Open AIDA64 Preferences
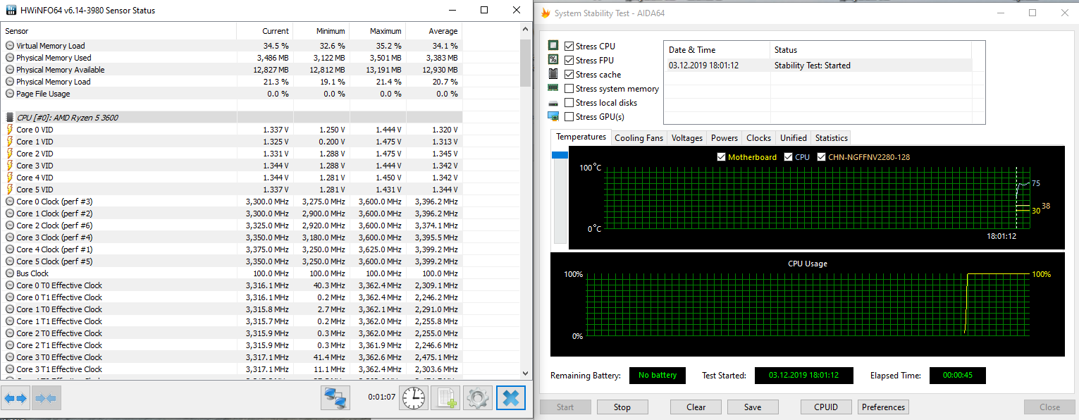This screenshot has height=420, width=1079. 883,407
